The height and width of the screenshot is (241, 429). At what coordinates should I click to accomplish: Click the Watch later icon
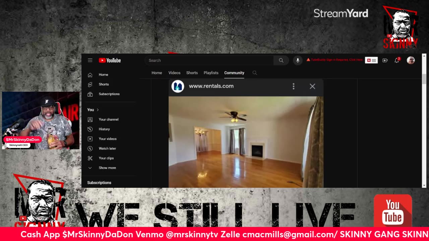coord(90,149)
